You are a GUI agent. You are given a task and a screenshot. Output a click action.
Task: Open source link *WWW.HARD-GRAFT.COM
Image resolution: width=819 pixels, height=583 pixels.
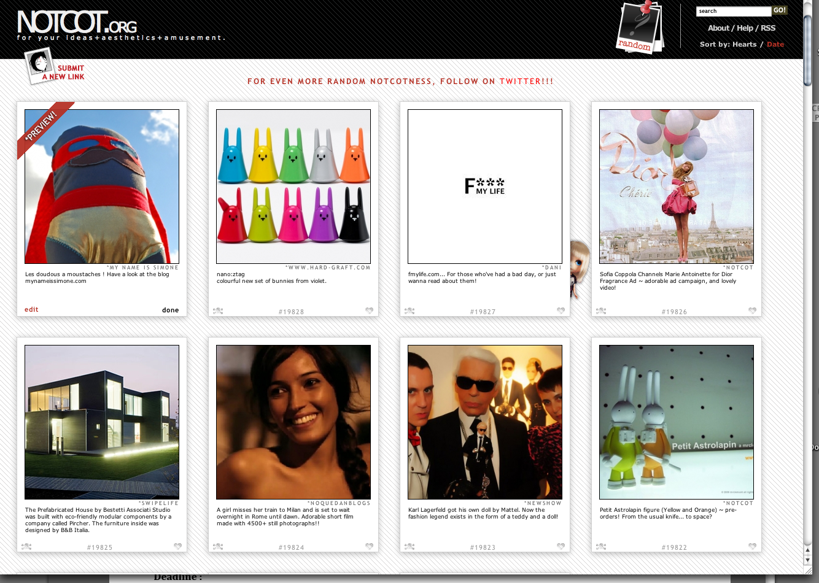coord(328,268)
